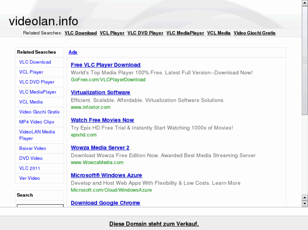The height and width of the screenshot is (230, 308).
Task: Open top bar Video Giochi Gratis link
Action: [x=255, y=33]
